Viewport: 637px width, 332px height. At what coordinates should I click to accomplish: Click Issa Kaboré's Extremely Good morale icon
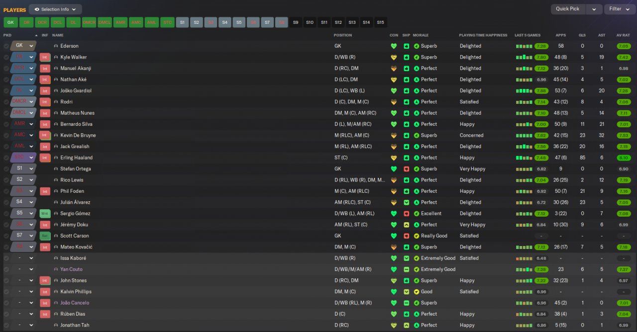[417, 258]
